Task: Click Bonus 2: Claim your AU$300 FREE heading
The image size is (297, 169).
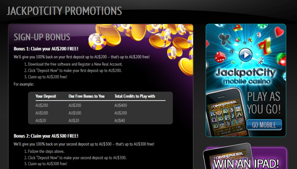Action: [x=46, y=136]
